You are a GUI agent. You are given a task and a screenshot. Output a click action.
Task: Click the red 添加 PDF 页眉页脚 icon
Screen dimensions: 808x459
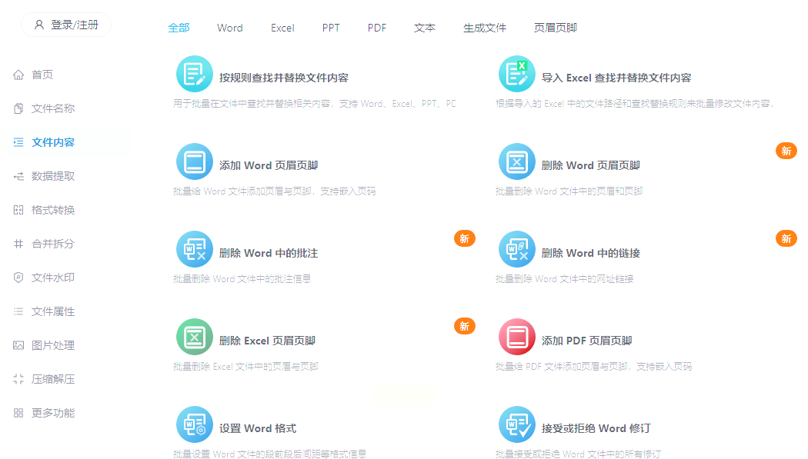click(517, 337)
